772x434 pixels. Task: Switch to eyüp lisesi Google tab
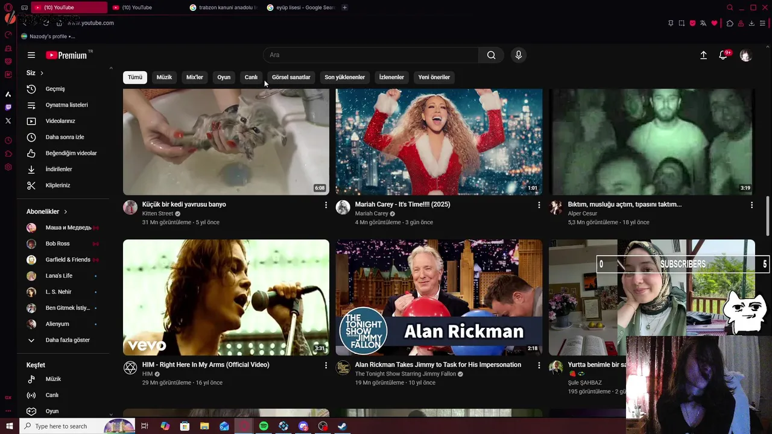pyautogui.click(x=300, y=7)
